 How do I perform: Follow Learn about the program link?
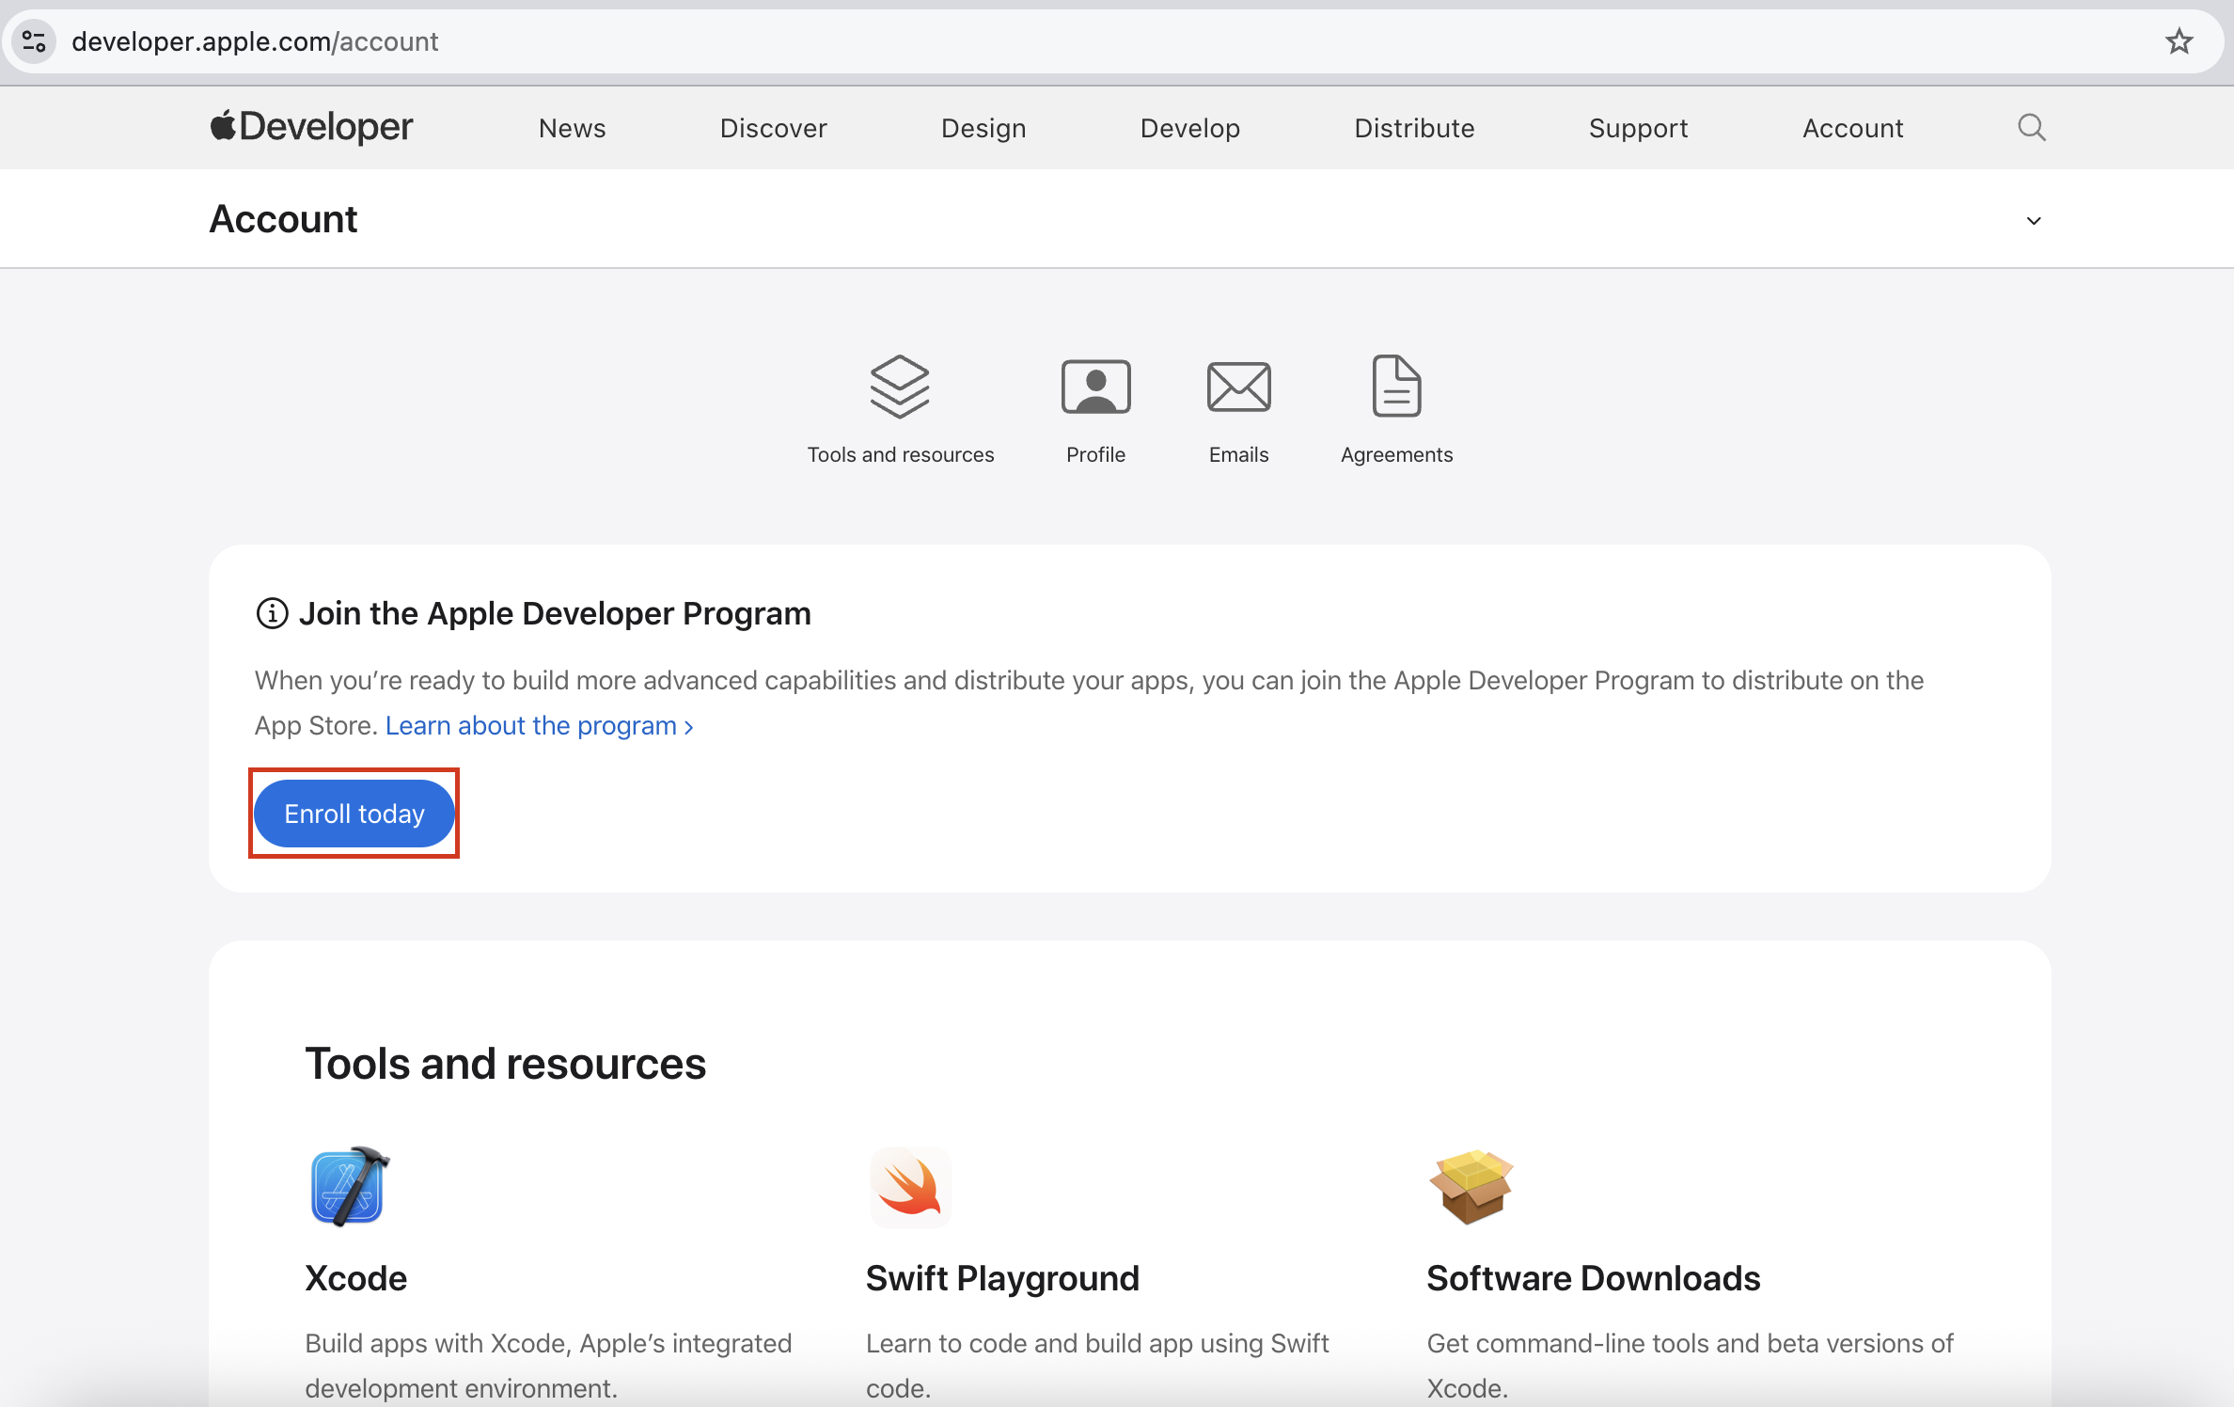click(539, 726)
